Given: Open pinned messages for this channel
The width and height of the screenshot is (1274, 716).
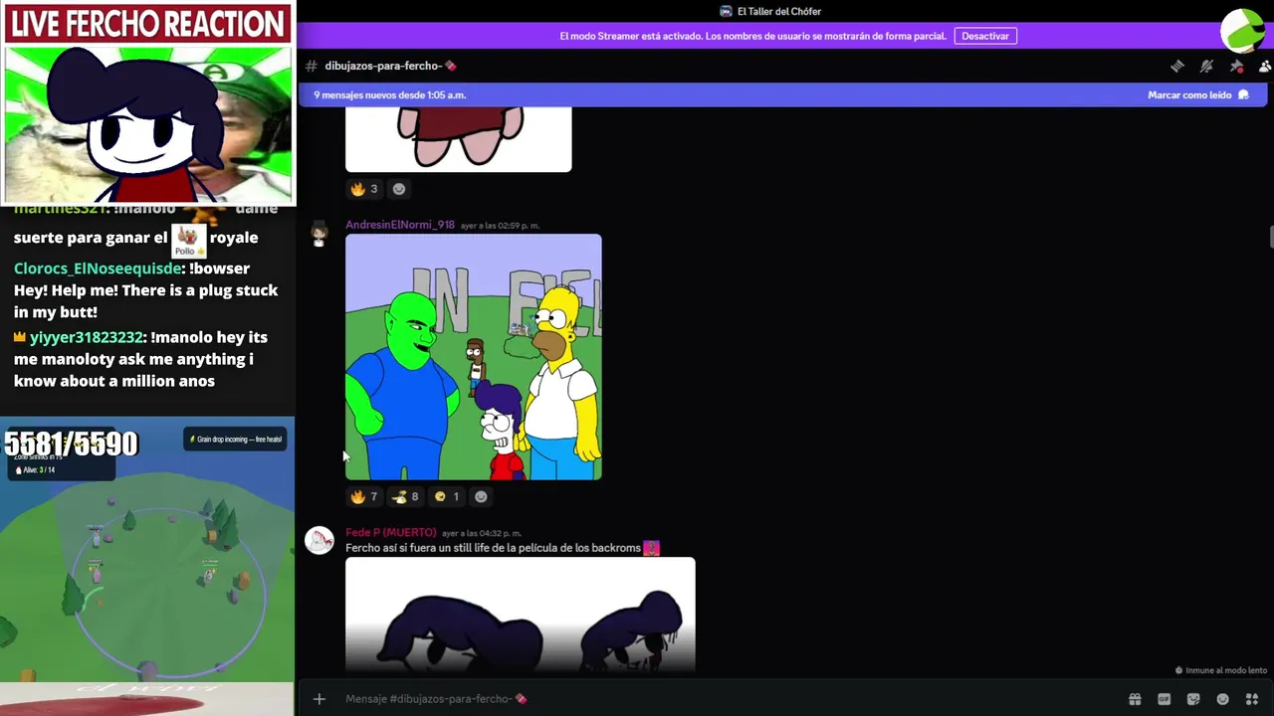Looking at the screenshot, I should pos(1236,66).
